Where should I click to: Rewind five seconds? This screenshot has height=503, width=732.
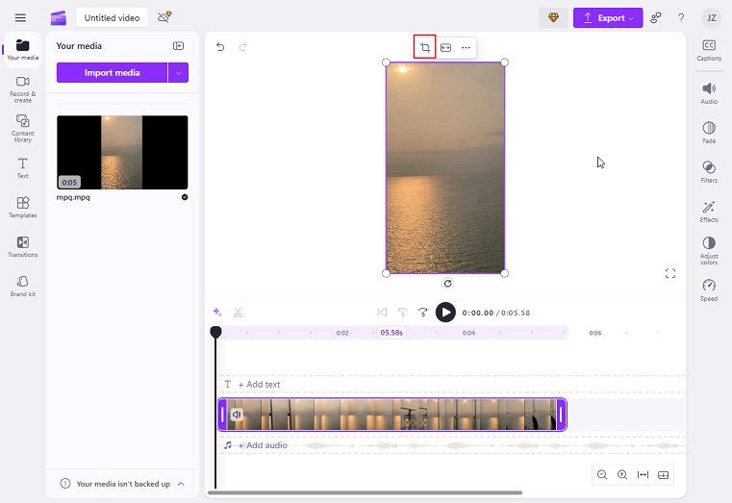[402, 313]
